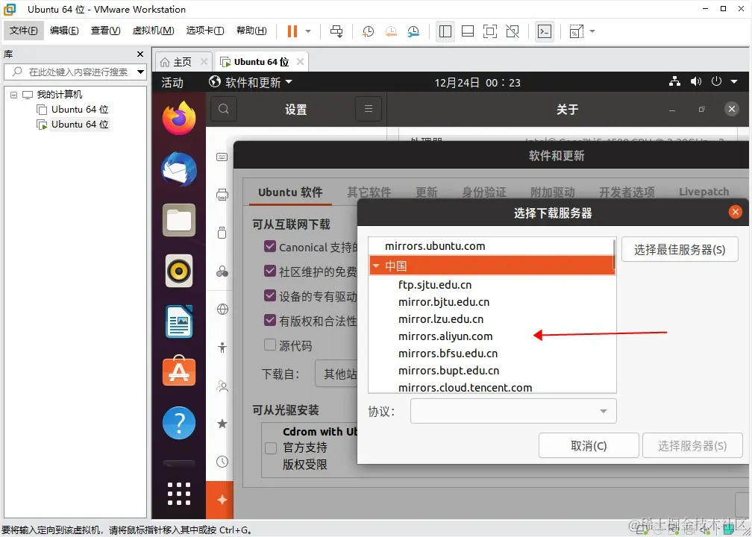The width and height of the screenshot is (752, 537).
Task: Launch Firefox from the Ubuntu dock
Action: pyautogui.click(x=179, y=119)
